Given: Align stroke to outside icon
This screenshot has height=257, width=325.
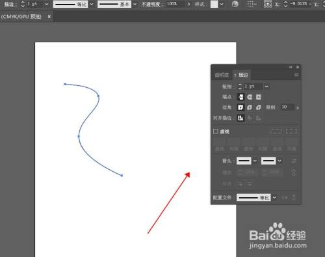Looking at the screenshot, I should click(x=259, y=118).
